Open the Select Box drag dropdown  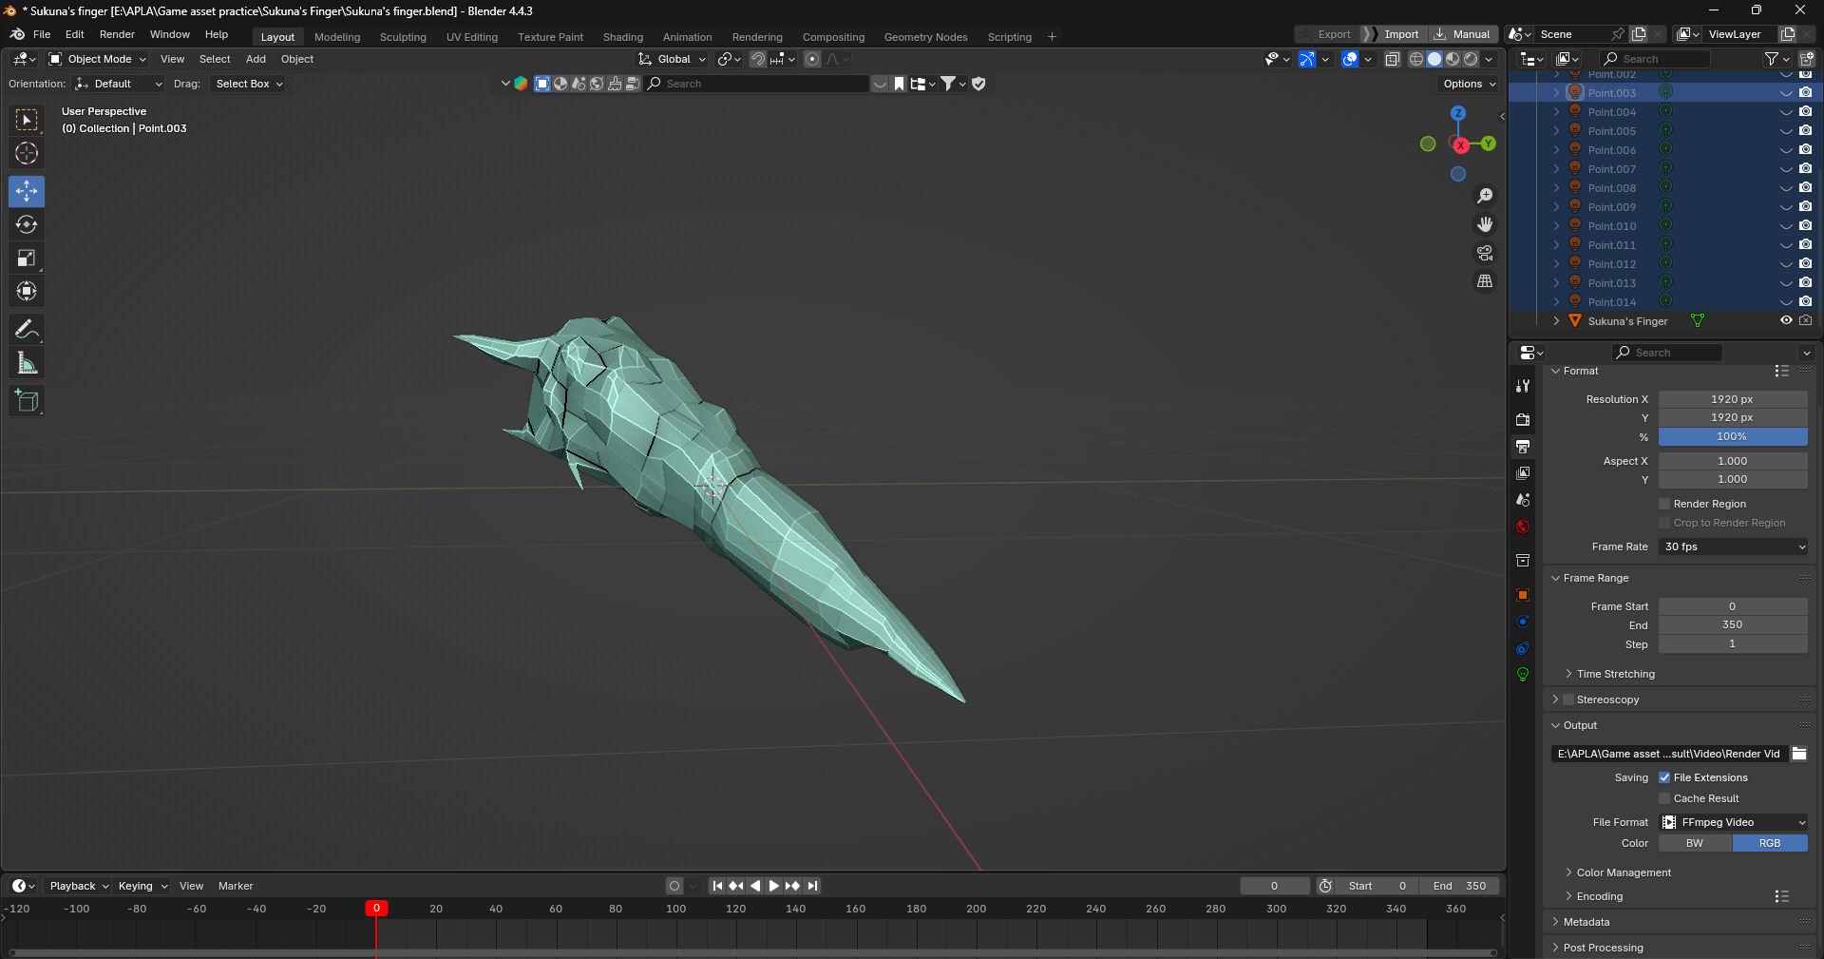(x=249, y=84)
